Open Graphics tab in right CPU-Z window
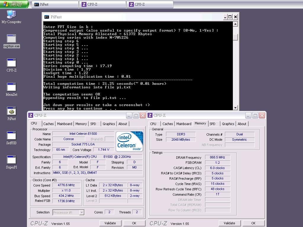The image size is (303, 227). point(228,124)
